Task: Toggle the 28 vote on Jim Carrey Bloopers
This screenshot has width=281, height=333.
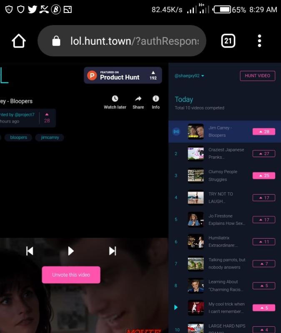Action: coord(264,132)
